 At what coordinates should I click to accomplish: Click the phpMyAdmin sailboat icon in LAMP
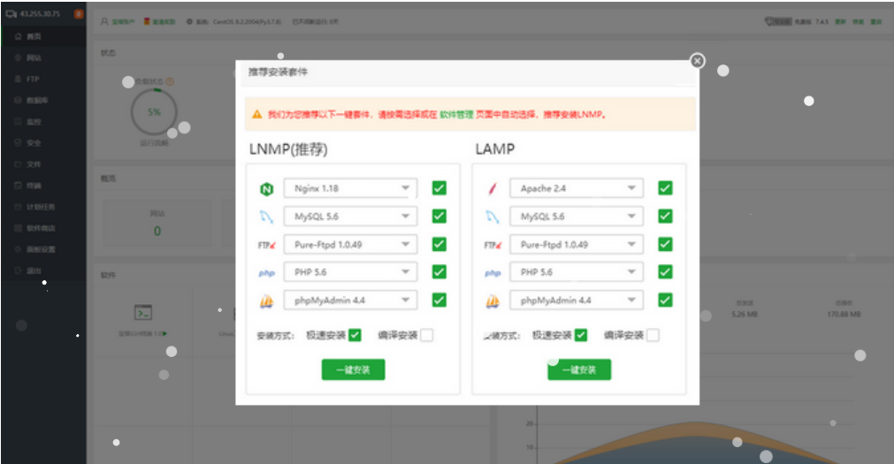click(x=493, y=301)
